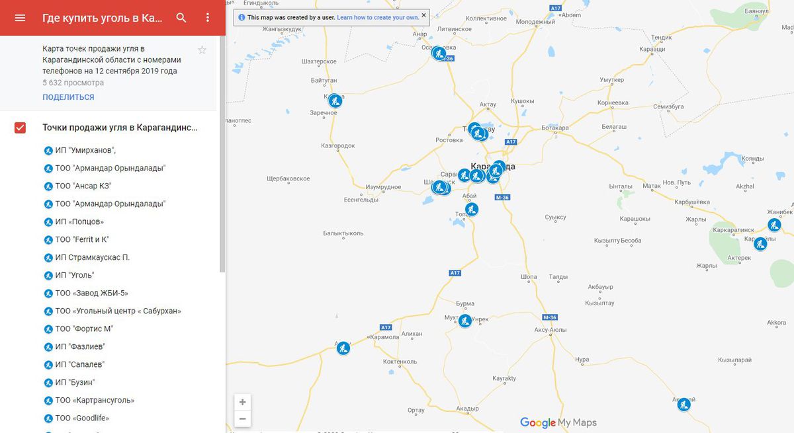This screenshot has height=433, width=794.
Task: Toggle the 'Точки продажи угля' layer checkbox
Action: tap(20, 128)
